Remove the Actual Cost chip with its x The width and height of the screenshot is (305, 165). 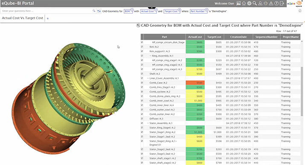pyautogui.click(x=156, y=10)
